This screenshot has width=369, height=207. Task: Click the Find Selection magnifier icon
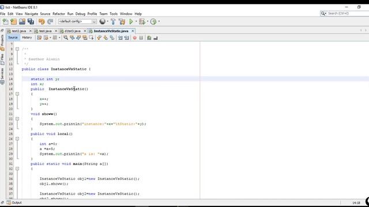coord(66,37)
